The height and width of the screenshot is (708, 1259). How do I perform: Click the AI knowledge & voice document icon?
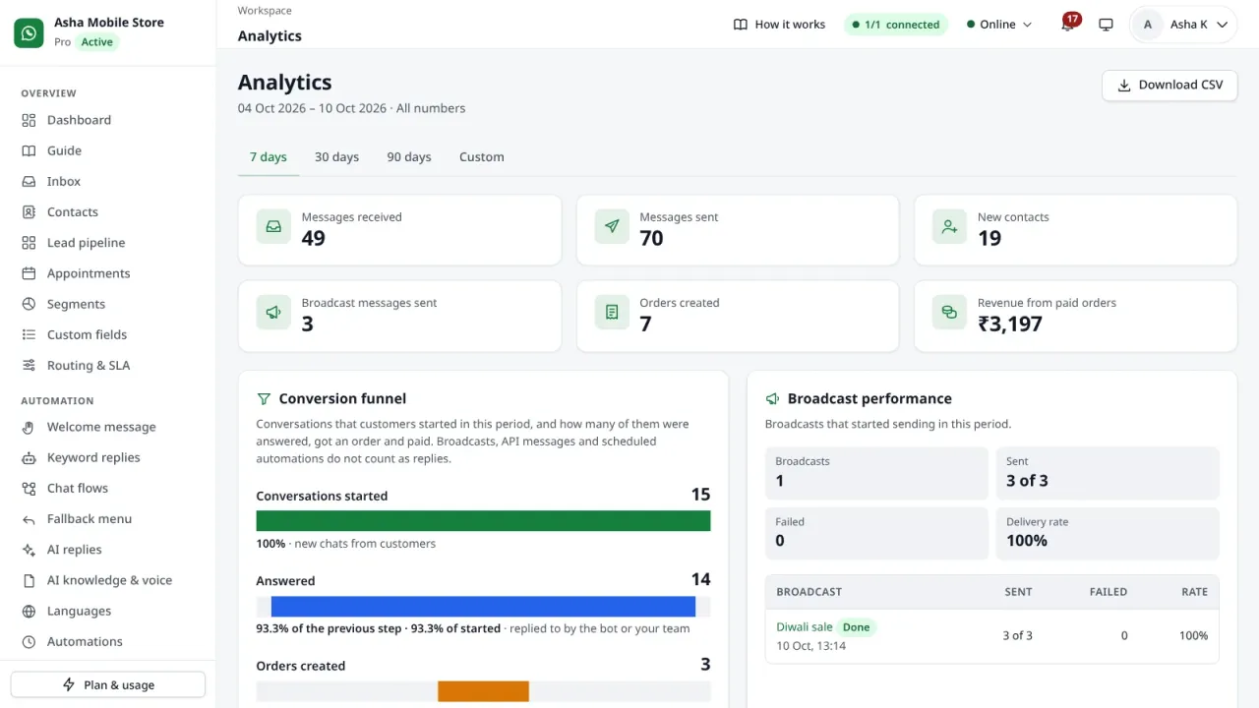[29, 580]
